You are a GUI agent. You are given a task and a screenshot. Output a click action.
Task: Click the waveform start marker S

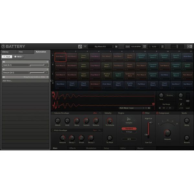tap(53, 92)
